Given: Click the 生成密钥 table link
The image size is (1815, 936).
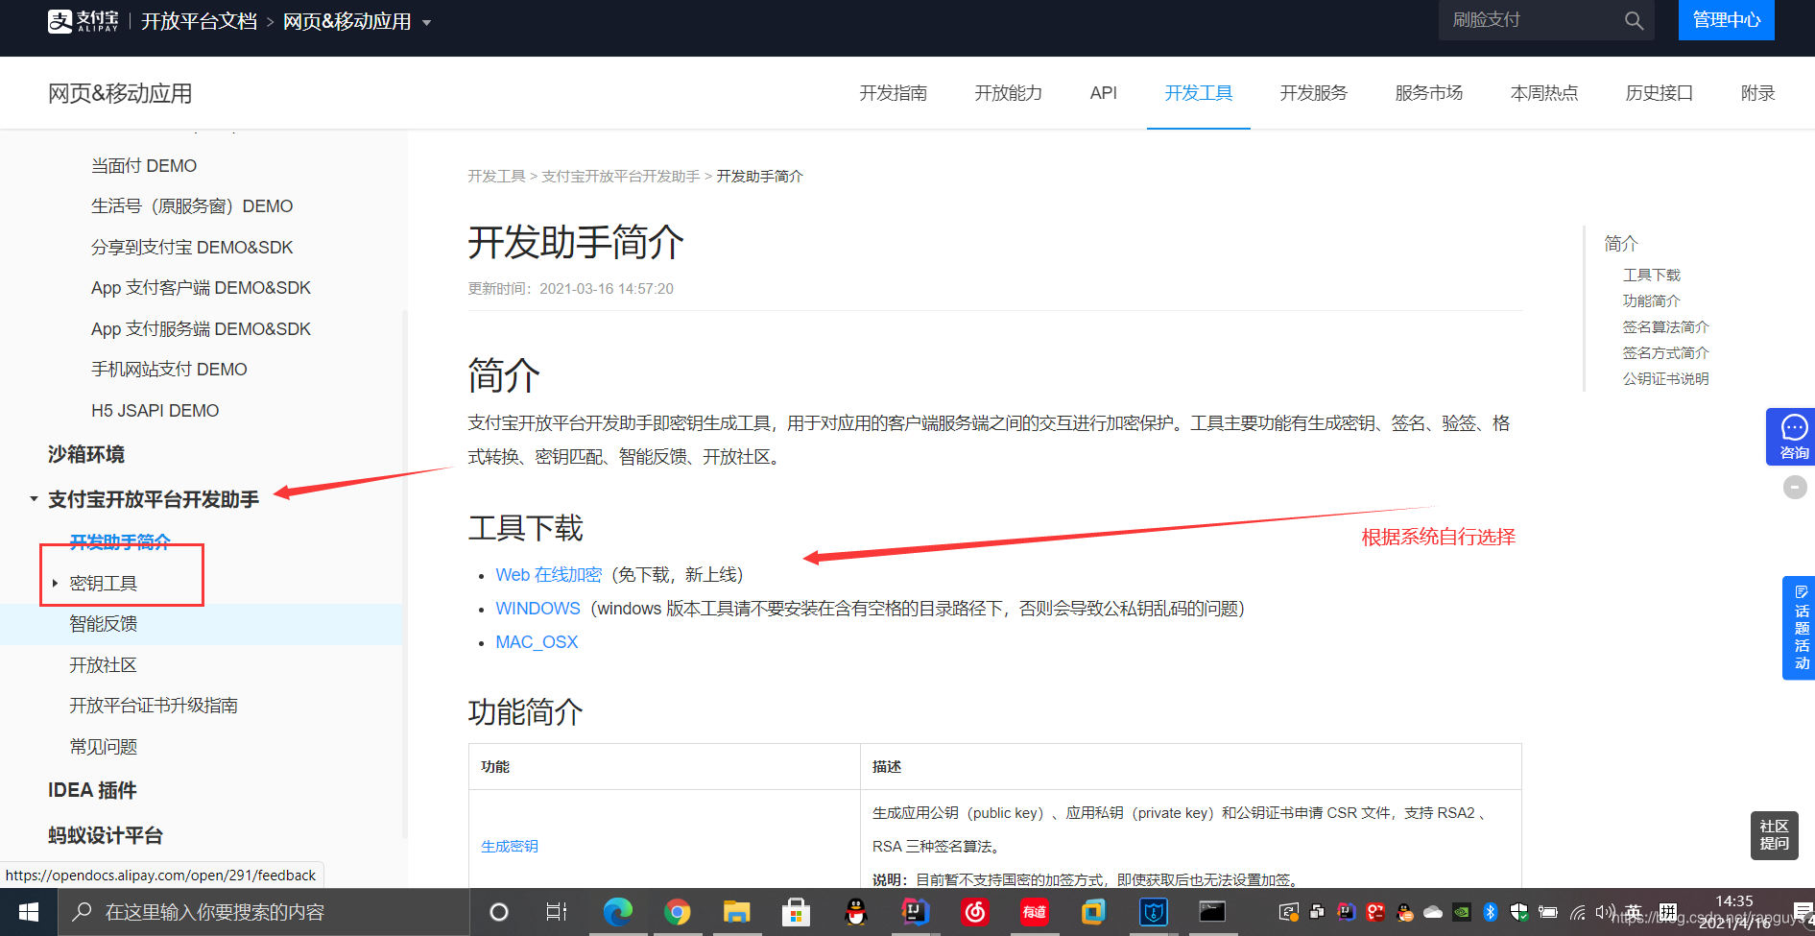Looking at the screenshot, I should pyautogui.click(x=510, y=847).
